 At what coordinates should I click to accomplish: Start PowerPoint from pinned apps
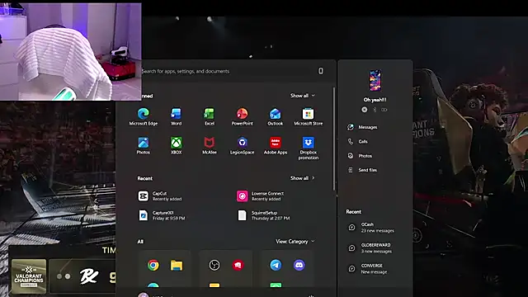[x=242, y=116]
